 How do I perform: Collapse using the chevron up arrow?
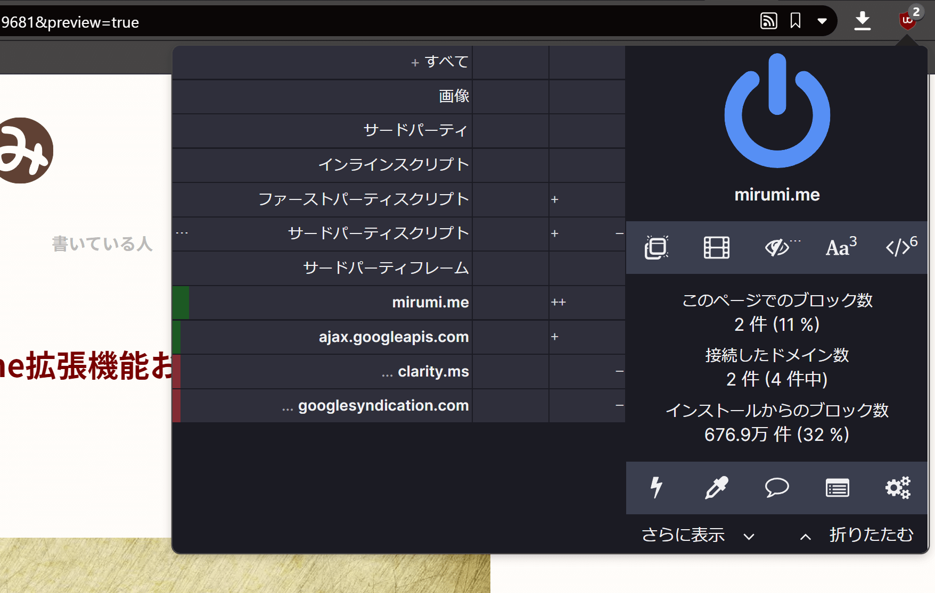[806, 537]
